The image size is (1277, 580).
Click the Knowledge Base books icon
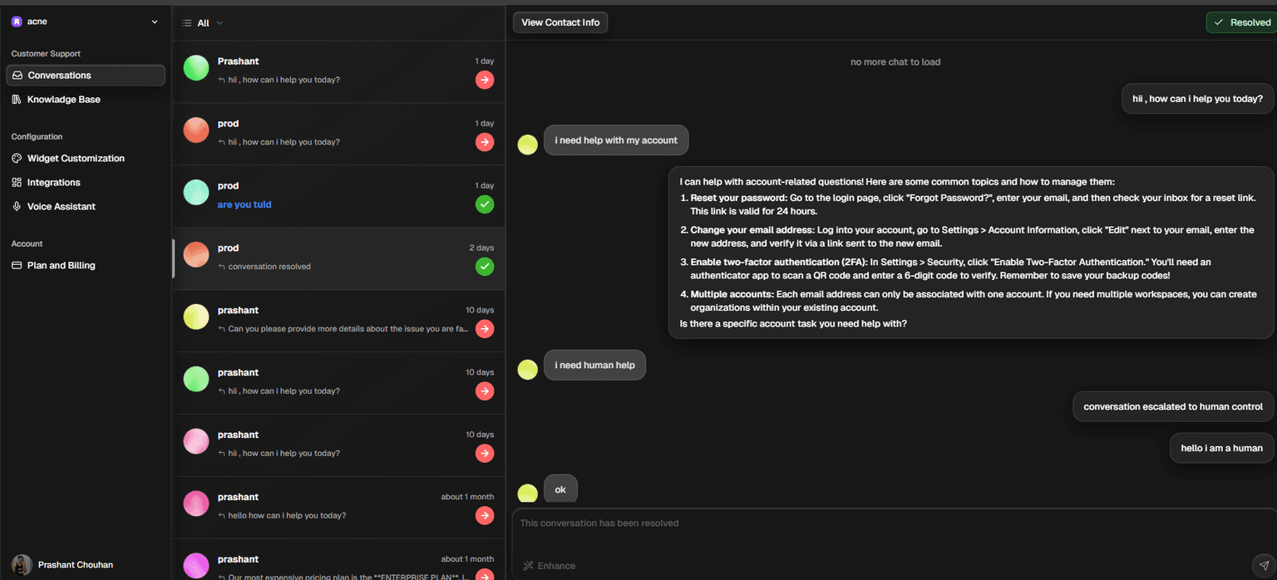click(x=17, y=100)
